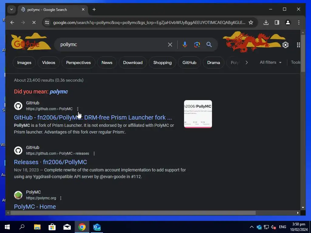Screen dimensions: 311x233
Task: Select the Shopping filter
Action: 162,62
